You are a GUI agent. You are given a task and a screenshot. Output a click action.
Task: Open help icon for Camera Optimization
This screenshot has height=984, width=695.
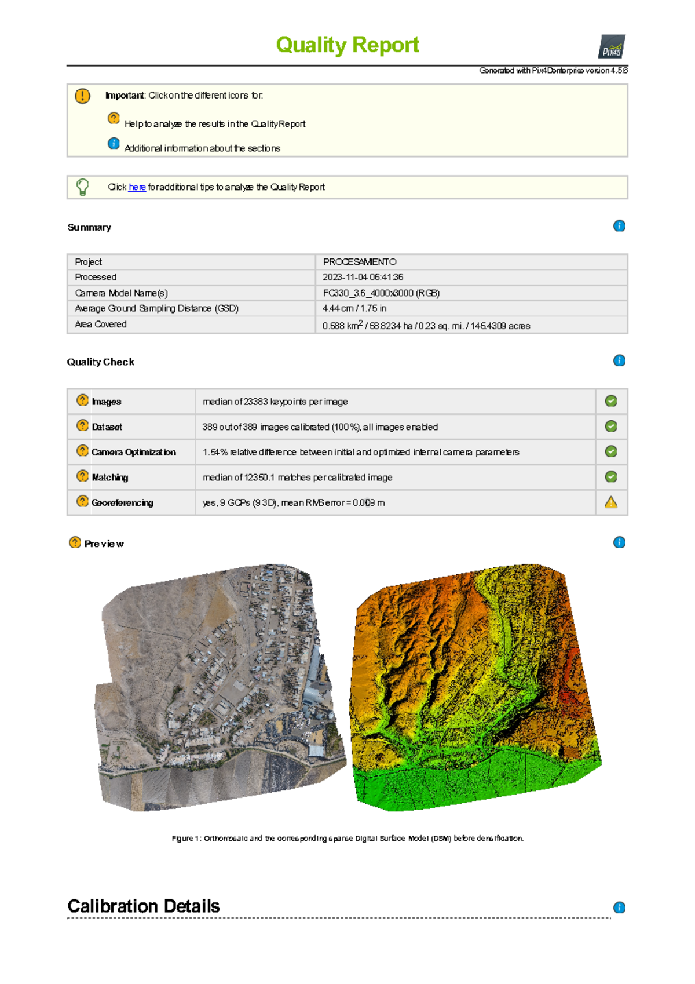coord(82,451)
